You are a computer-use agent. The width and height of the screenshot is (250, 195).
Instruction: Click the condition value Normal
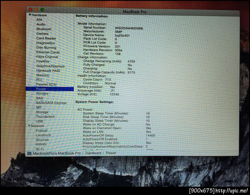(110, 83)
